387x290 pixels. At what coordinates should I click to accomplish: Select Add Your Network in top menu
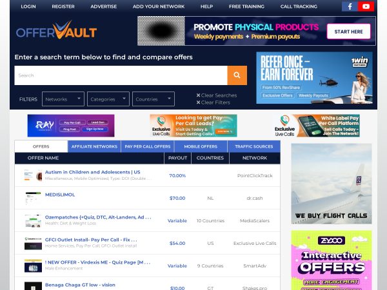[x=159, y=6]
